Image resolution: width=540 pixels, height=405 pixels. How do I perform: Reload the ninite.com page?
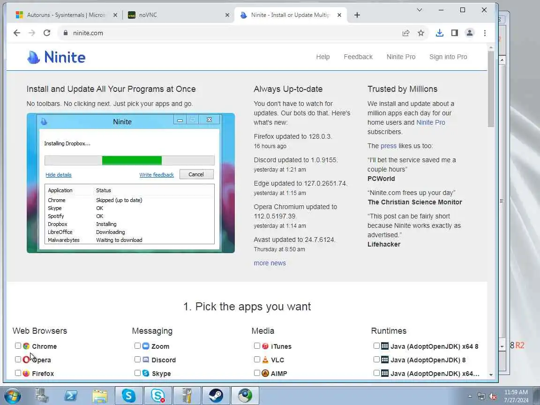coord(47,33)
